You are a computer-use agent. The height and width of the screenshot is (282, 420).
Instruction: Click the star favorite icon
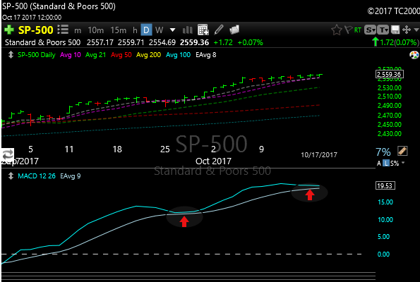click(337, 30)
